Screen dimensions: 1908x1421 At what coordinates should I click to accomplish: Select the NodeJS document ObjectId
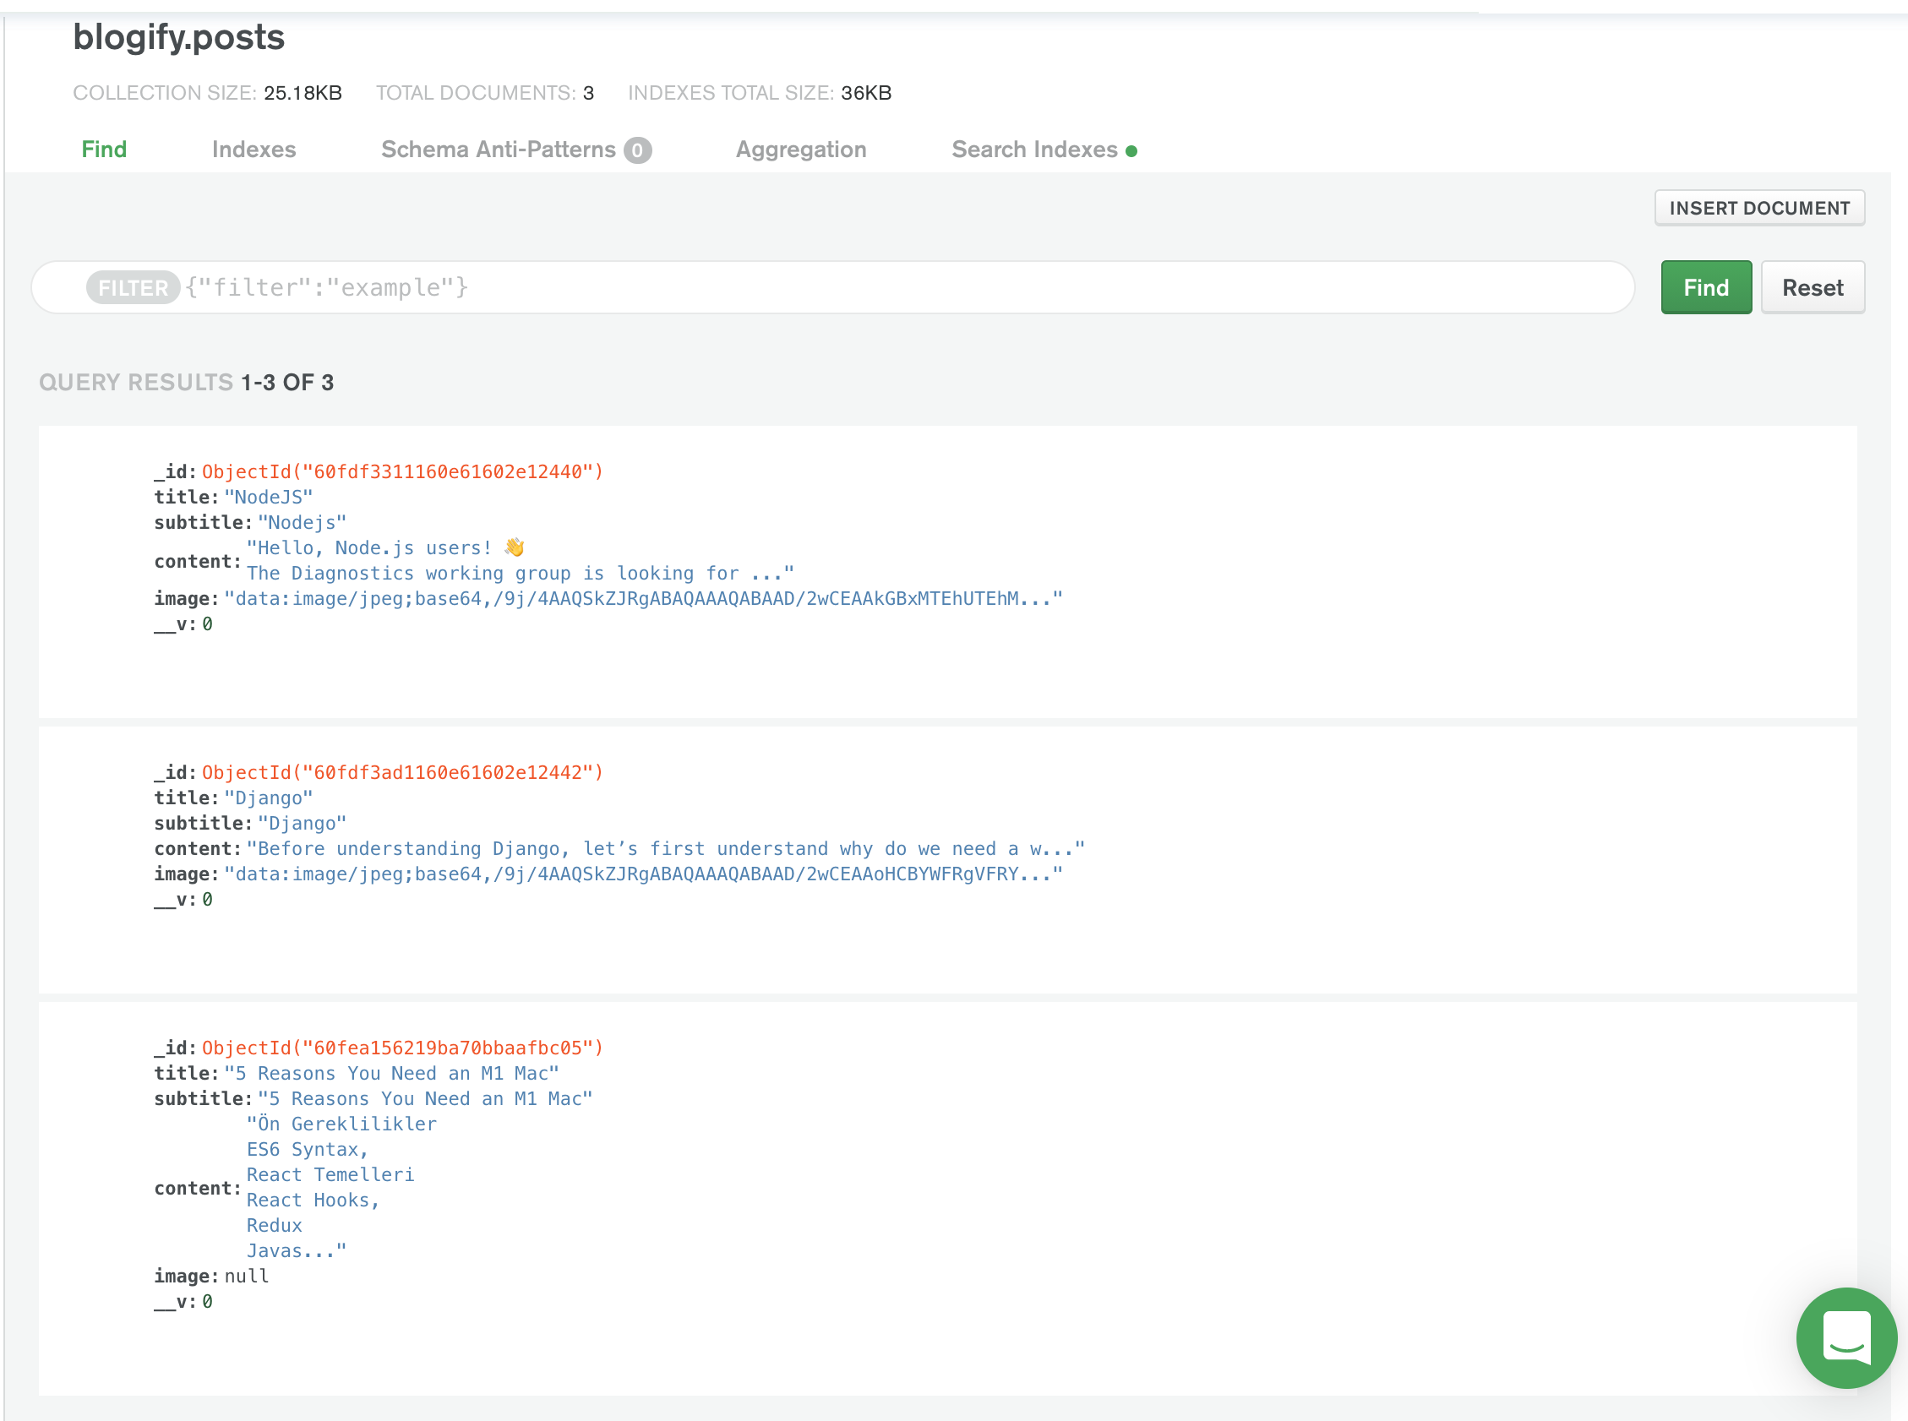(402, 471)
